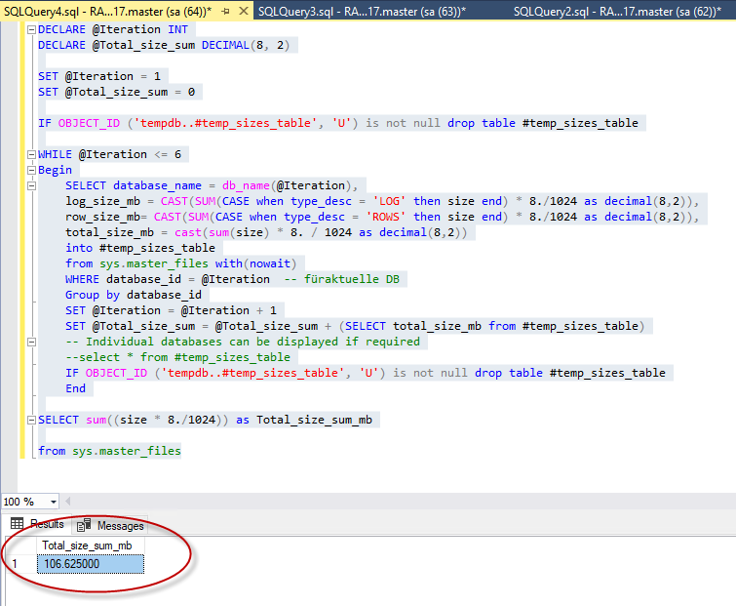Collapse the Begin block
The image size is (736, 606).
(x=31, y=170)
